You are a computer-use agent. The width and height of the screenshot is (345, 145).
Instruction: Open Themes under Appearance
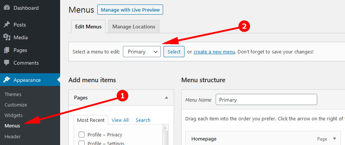point(13,94)
